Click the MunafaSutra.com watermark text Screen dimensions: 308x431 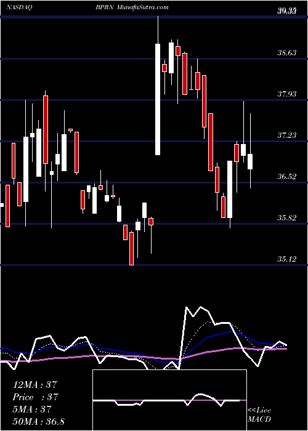point(142,7)
